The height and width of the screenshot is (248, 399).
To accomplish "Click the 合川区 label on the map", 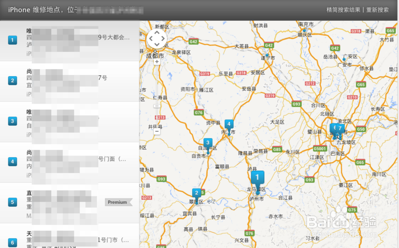I will coord(318,105).
